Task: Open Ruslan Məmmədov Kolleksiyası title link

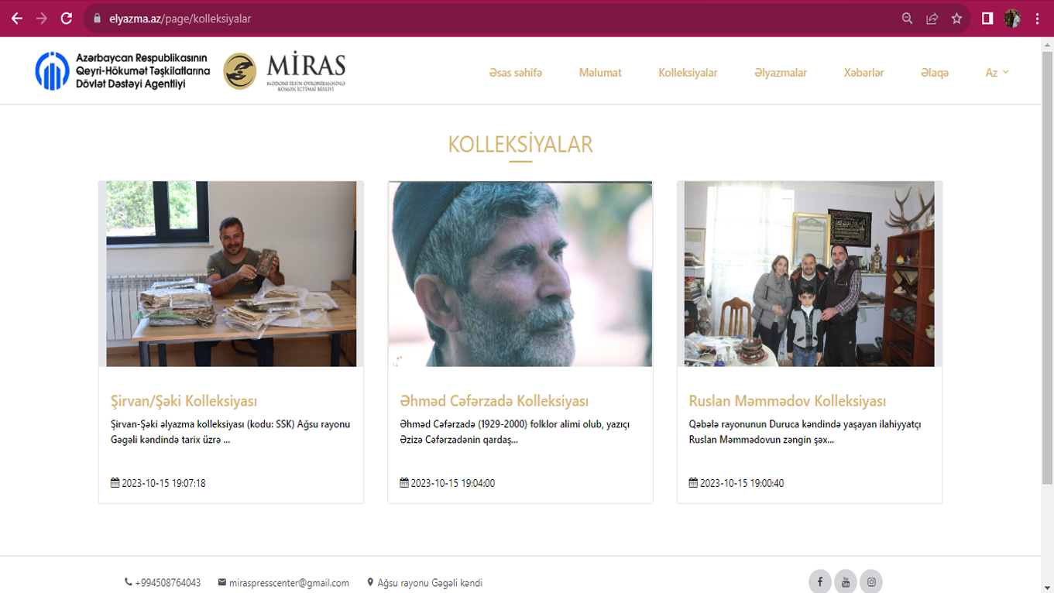Action: click(788, 401)
